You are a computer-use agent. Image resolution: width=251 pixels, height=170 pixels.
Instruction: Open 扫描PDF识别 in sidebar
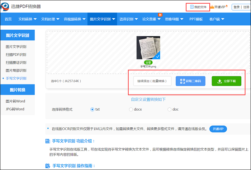tap(16, 55)
